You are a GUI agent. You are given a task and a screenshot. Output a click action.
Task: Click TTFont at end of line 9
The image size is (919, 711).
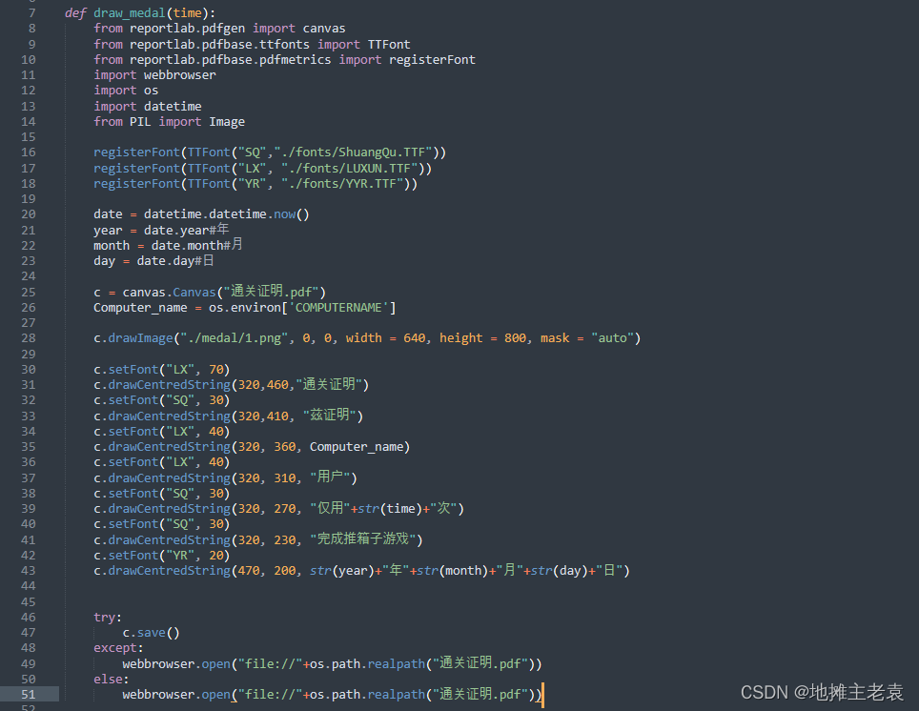pyautogui.click(x=389, y=45)
